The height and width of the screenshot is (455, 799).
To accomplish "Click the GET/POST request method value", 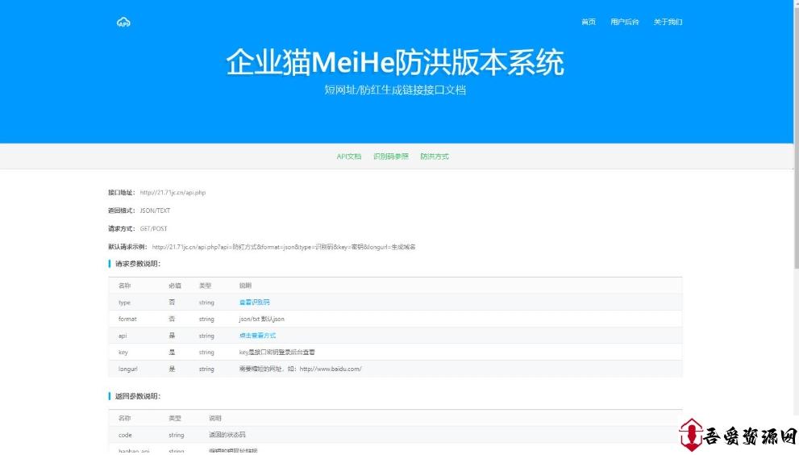I will point(153,229).
